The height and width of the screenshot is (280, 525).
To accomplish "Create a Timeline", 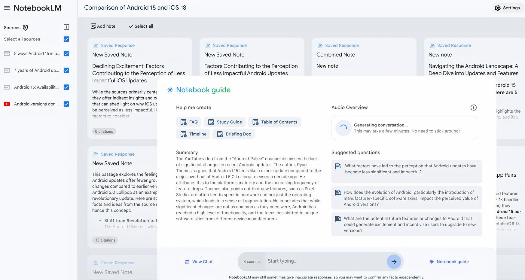I will [193, 134].
